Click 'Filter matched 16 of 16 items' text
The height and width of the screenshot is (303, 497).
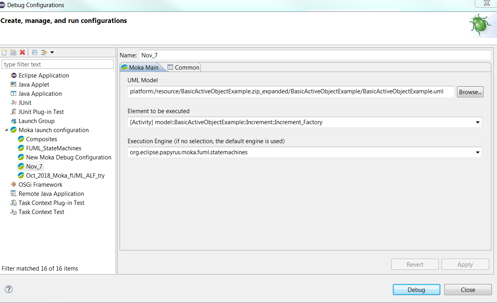pos(40,268)
